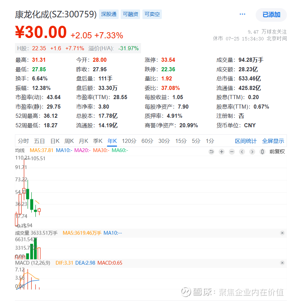Click the 已添加 watchlist button

pyautogui.click(x=271, y=15)
